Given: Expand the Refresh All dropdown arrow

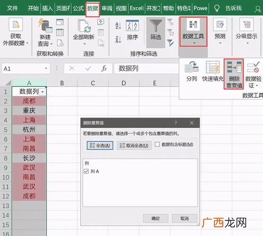Looking at the screenshot, I should [85, 44].
